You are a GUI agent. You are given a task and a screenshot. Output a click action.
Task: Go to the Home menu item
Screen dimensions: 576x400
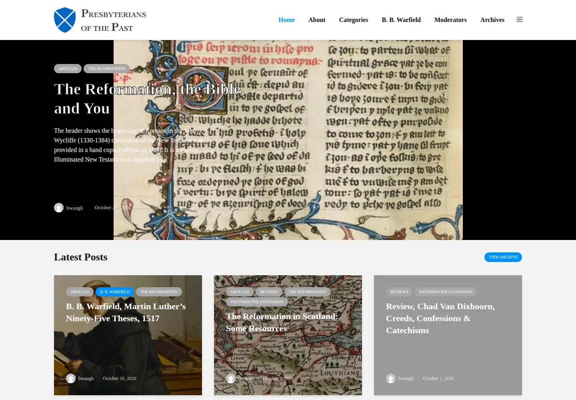click(286, 20)
